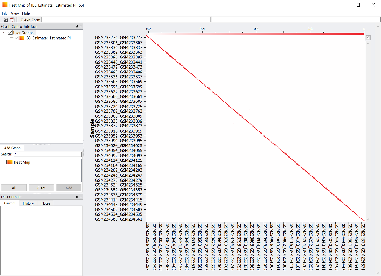Undock the Data Console panel
This screenshot has height=276, width=381.
(x=77, y=197)
